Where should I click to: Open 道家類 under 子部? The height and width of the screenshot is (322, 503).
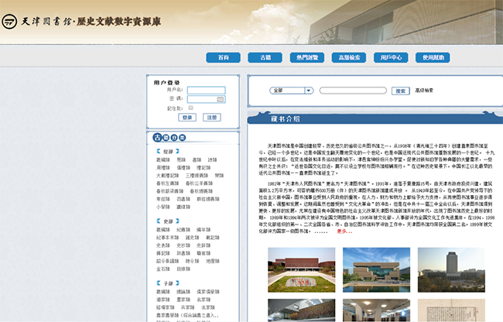[163, 300]
